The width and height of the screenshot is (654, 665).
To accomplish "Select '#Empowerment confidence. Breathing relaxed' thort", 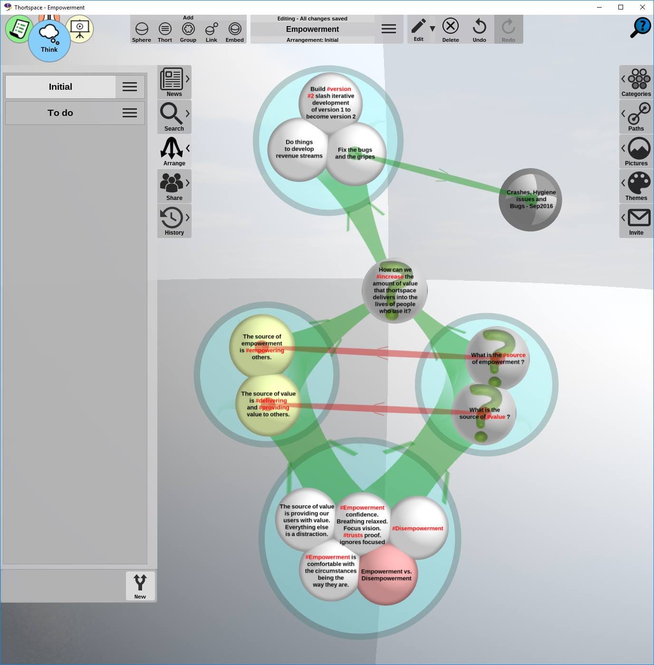I will [362, 524].
